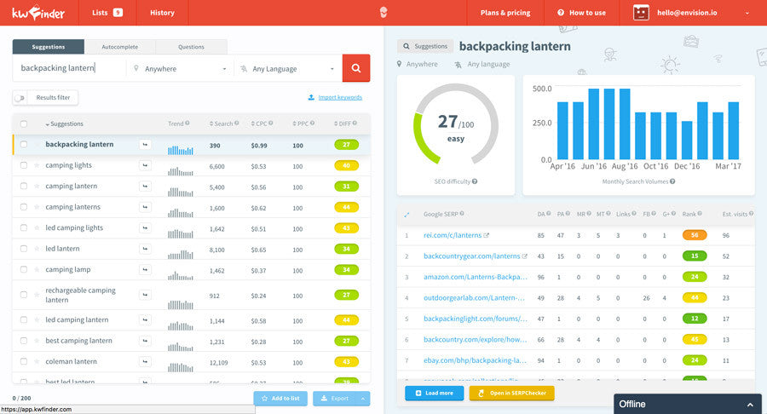Sort by CPC column
The width and height of the screenshot is (767, 414).
pyautogui.click(x=259, y=124)
